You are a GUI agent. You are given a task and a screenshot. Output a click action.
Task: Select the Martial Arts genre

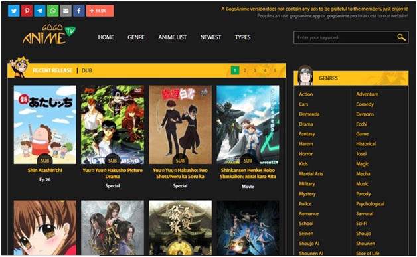[311, 174]
